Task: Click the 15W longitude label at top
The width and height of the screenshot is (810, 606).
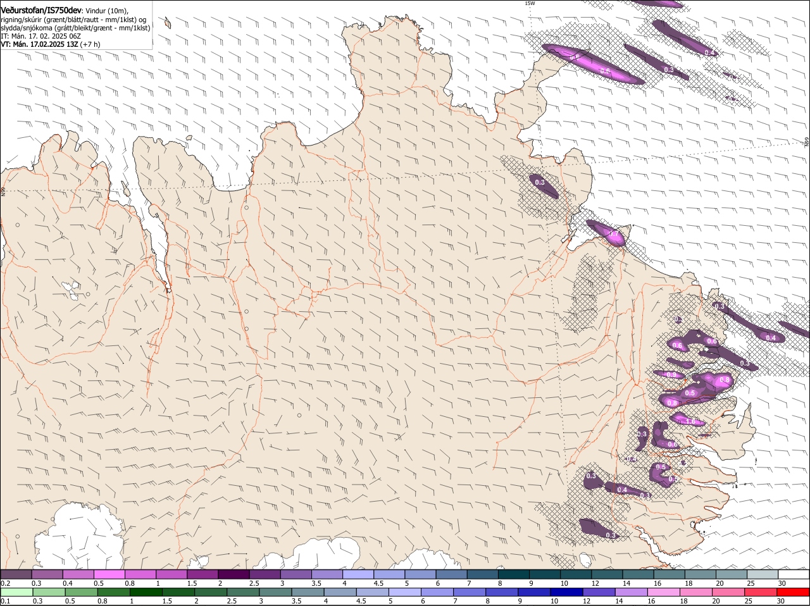Action: point(530,3)
